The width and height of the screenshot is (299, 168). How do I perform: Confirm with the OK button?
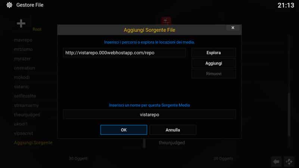point(124,130)
